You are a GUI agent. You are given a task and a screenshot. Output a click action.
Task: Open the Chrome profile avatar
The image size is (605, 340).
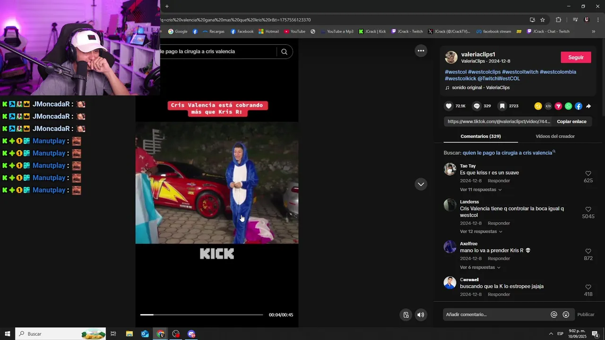587,20
